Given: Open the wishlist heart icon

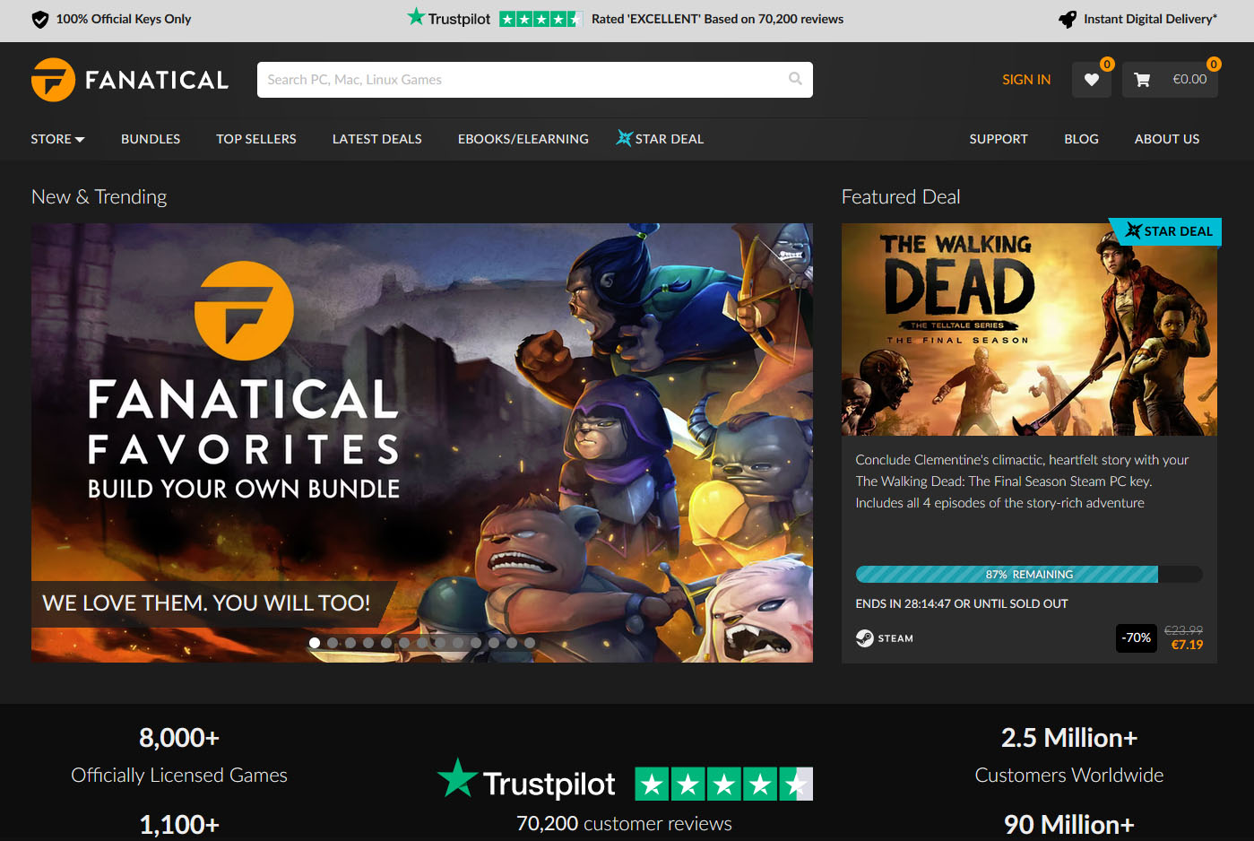Looking at the screenshot, I should pyautogui.click(x=1092, y=80).
